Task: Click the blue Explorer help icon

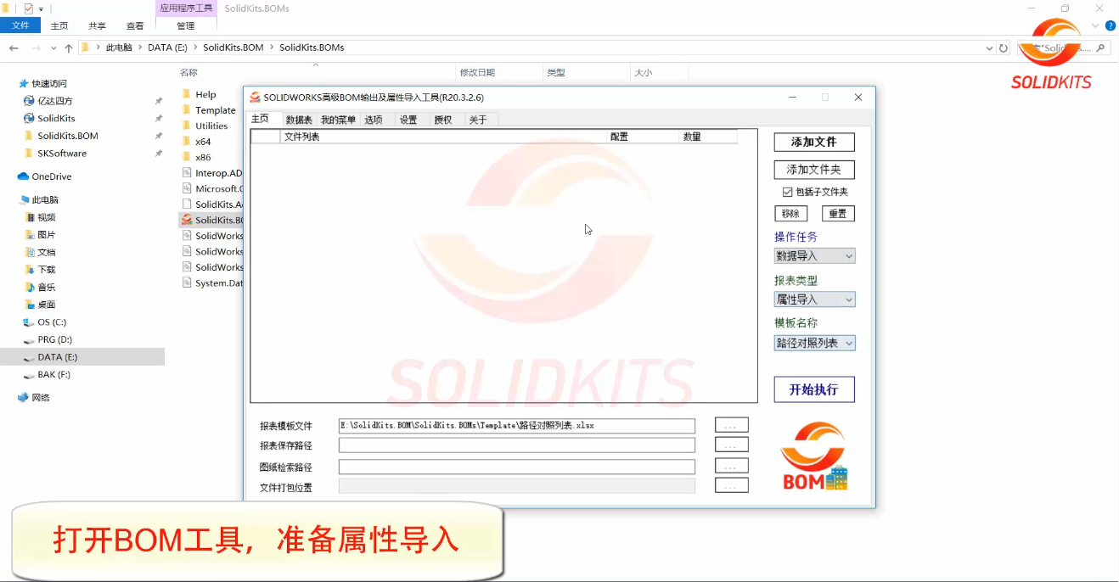Action: point(1110,25)
